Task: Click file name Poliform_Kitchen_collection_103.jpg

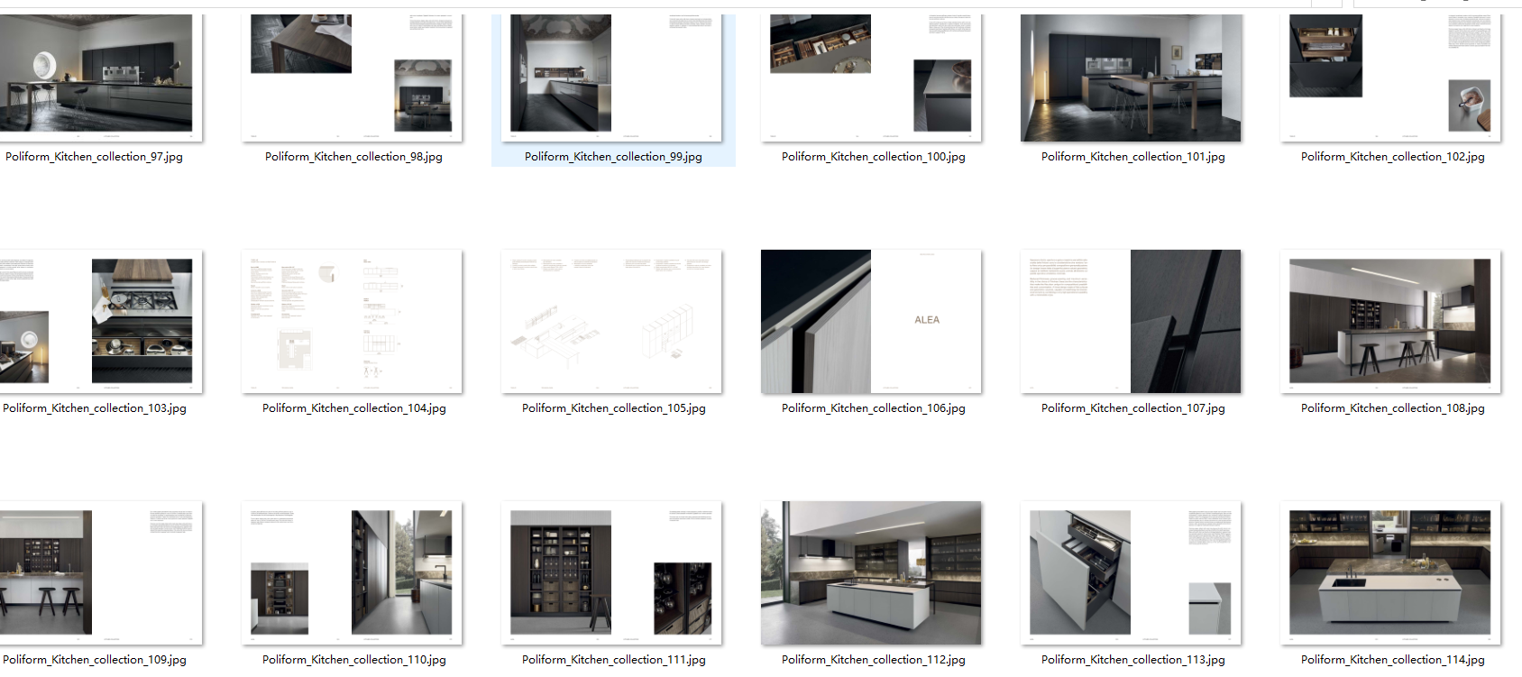Action: [95, 408]
